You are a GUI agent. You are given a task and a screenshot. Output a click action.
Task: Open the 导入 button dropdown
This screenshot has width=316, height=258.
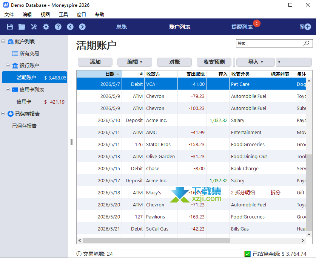pyautogui.click(x=255, y=62)
